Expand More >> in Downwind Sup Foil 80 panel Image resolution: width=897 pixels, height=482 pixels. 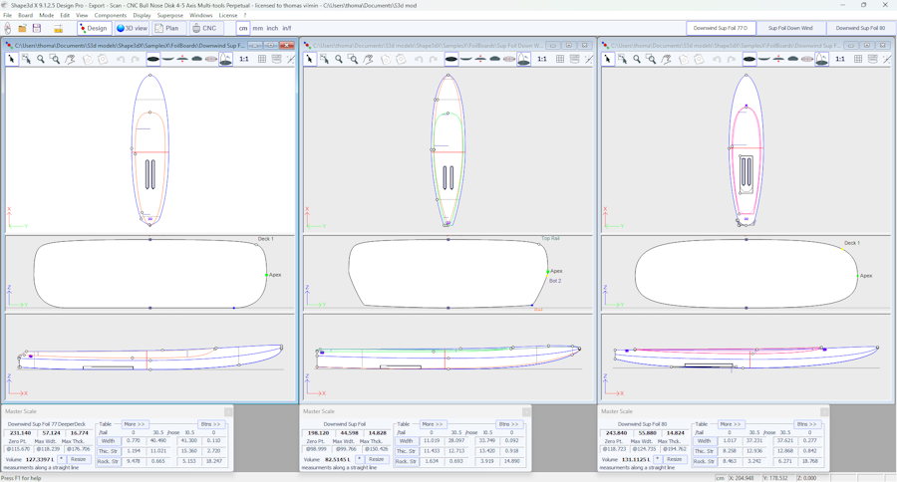[730, 424]
